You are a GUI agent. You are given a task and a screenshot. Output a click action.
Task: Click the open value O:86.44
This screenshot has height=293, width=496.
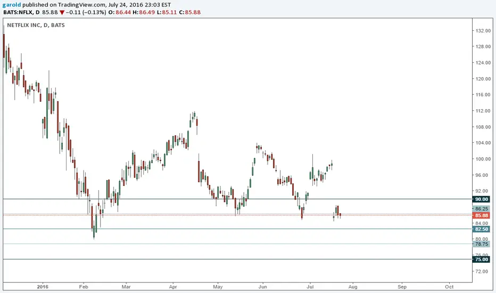point(120,12)
